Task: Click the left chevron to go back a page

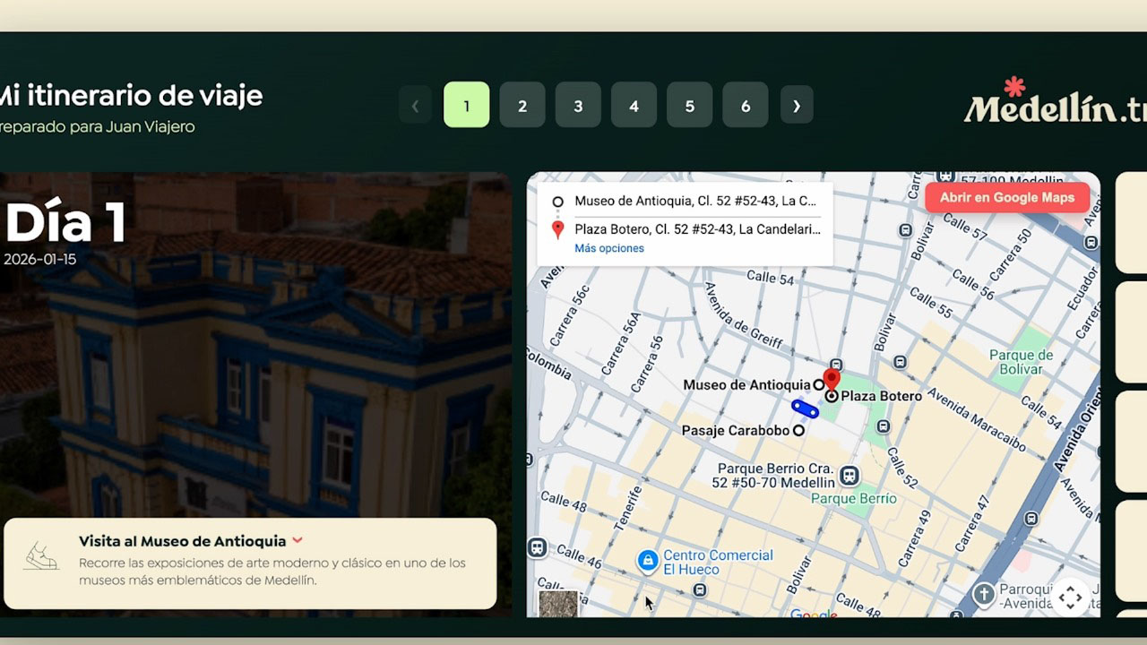Action: point(415,105)
